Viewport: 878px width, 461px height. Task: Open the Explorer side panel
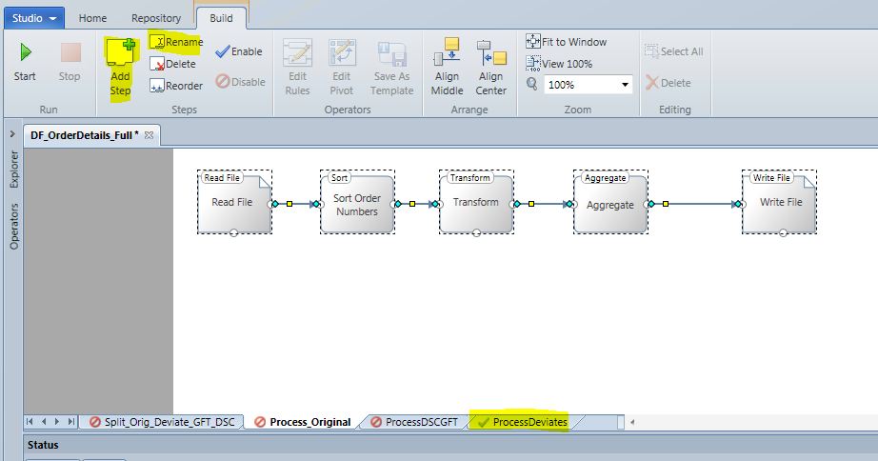pos(14,170)
